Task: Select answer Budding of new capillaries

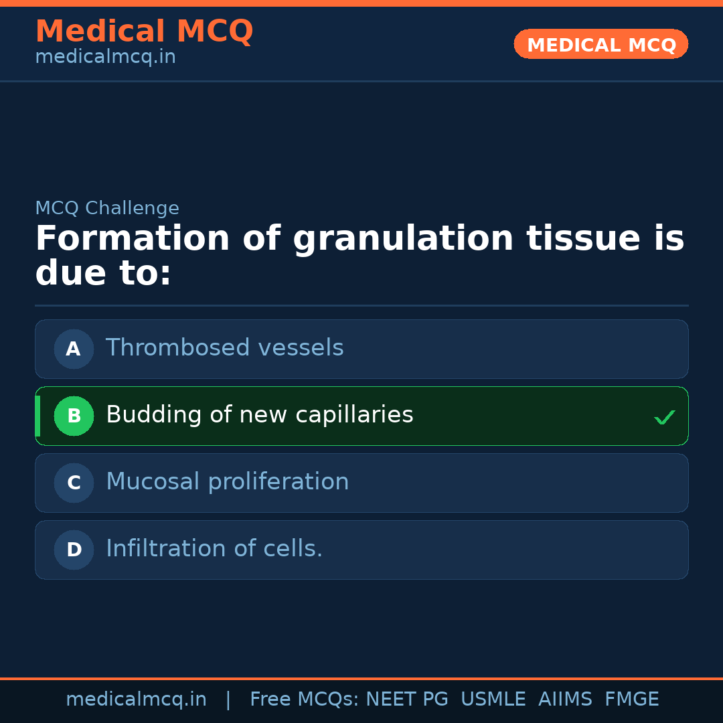Action: 259,415
